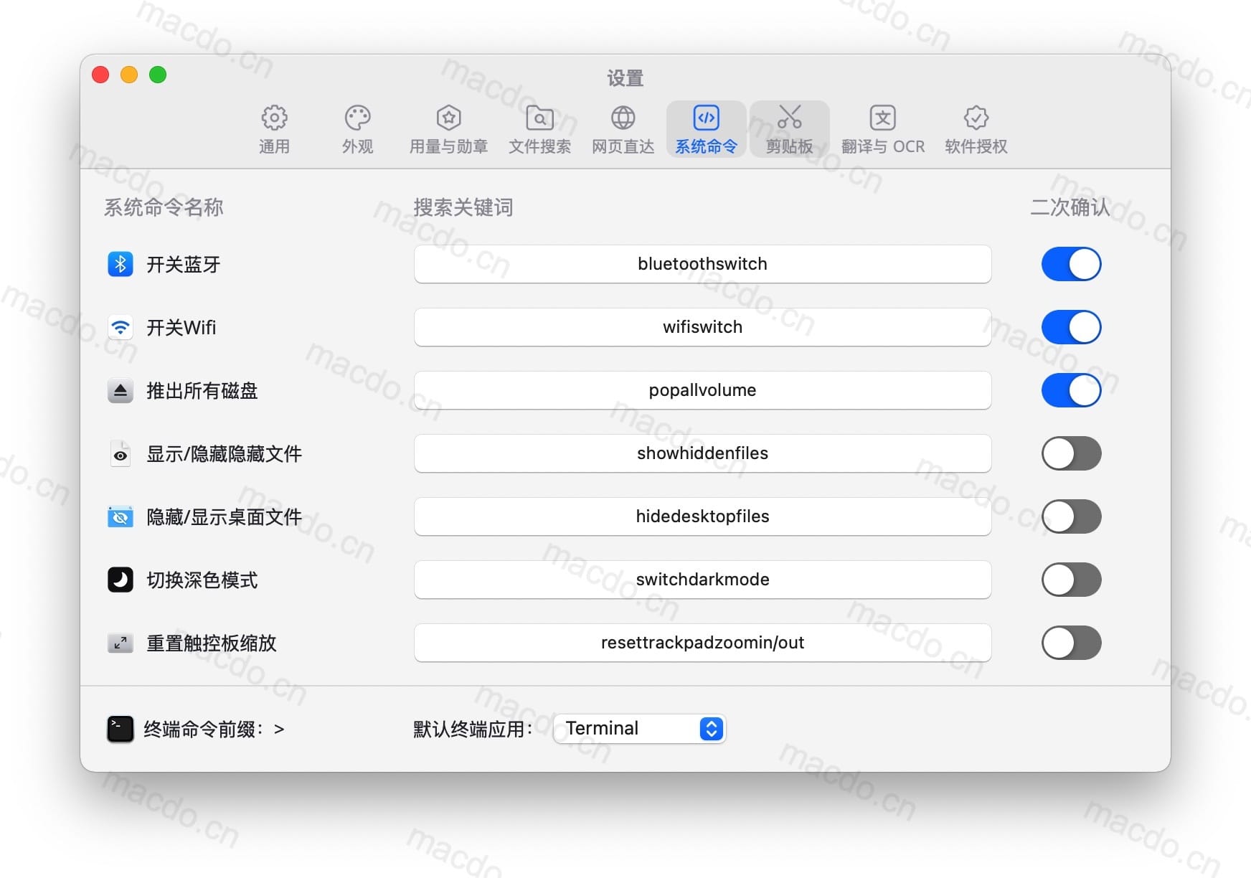Disable confirmation for bluetoothswitch command
Screen dimensions: 1251x878
tap(1071, 264)
